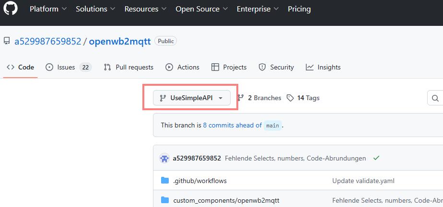Open the GitHub home logo
This screenshot has width=443, height=207.
click(11, 8)
